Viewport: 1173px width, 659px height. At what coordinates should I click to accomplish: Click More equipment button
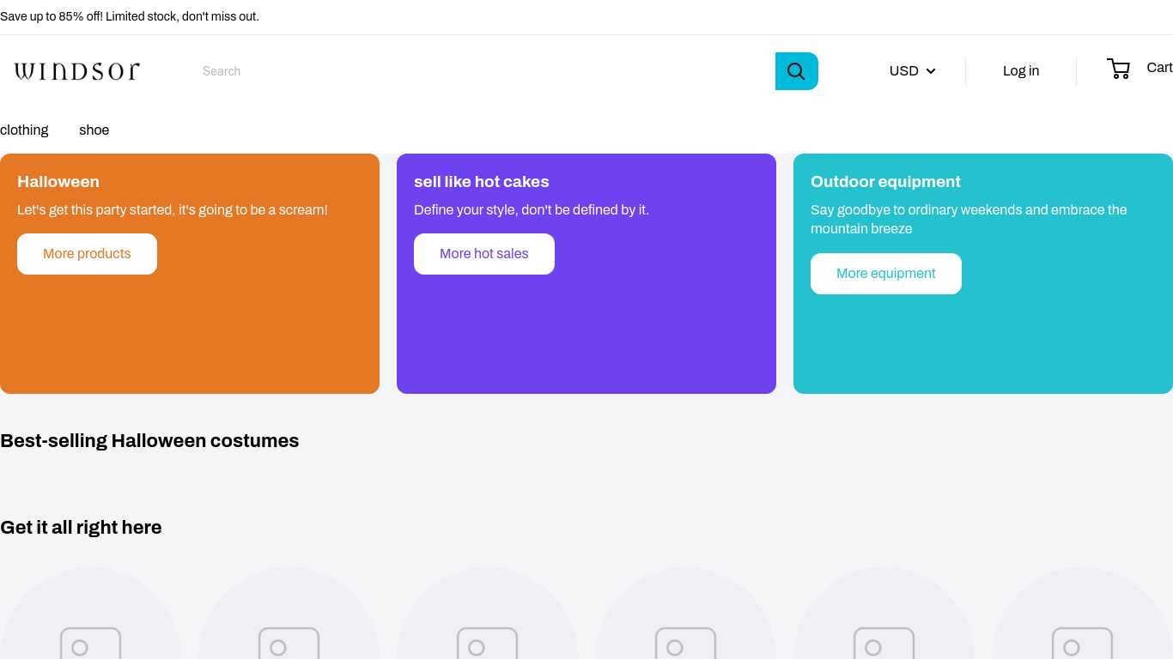[886, 274]
